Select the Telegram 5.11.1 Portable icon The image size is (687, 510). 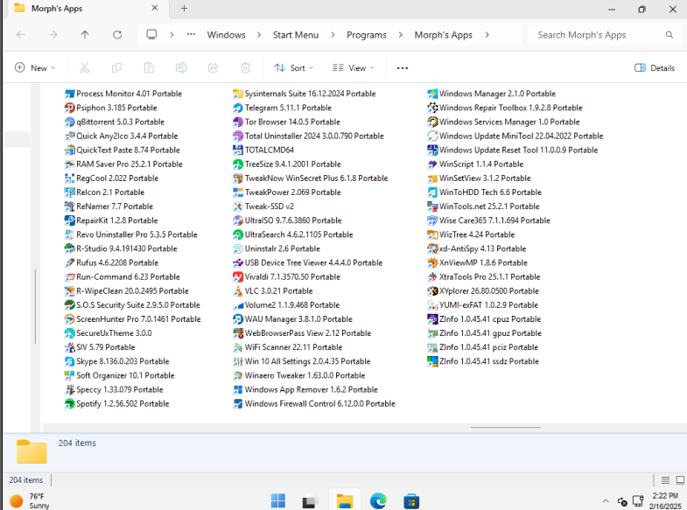coord(237,108)
